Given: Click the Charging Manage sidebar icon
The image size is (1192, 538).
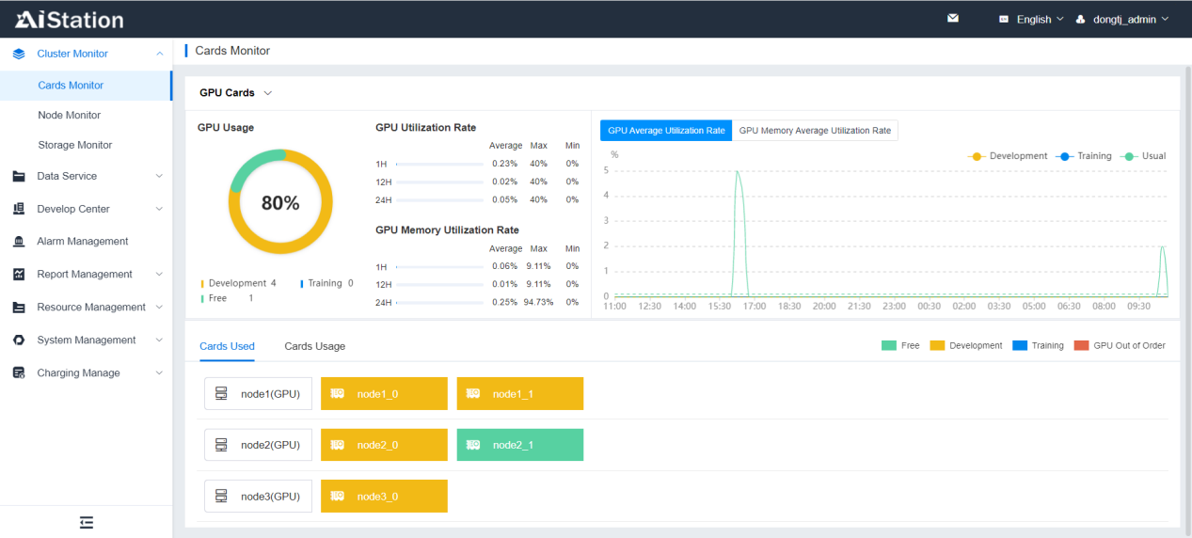Looking at the screenshot, I should pyautogui.click(x=19, y=373).
